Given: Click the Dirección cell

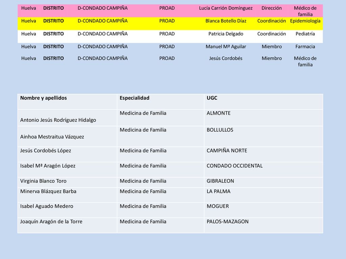Looking at the screenshot, I should (x=271, y=8).
